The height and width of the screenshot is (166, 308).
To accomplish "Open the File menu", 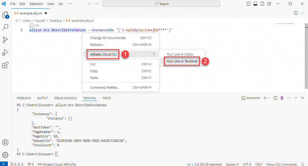I will click(x=13, y=4).
